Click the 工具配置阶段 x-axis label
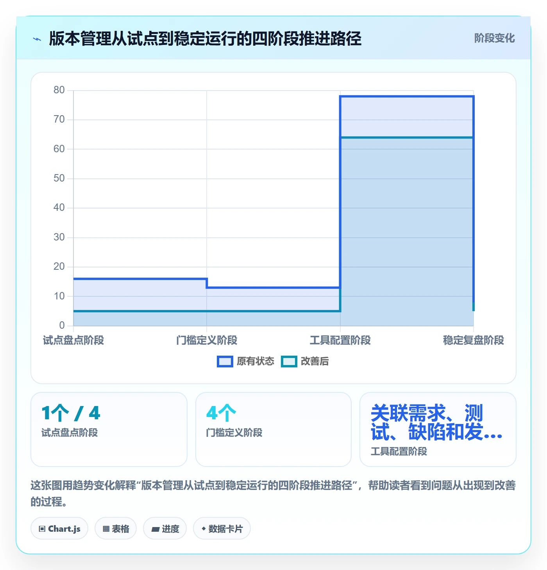This screenshot has height=570, width=547. [340, 340]
